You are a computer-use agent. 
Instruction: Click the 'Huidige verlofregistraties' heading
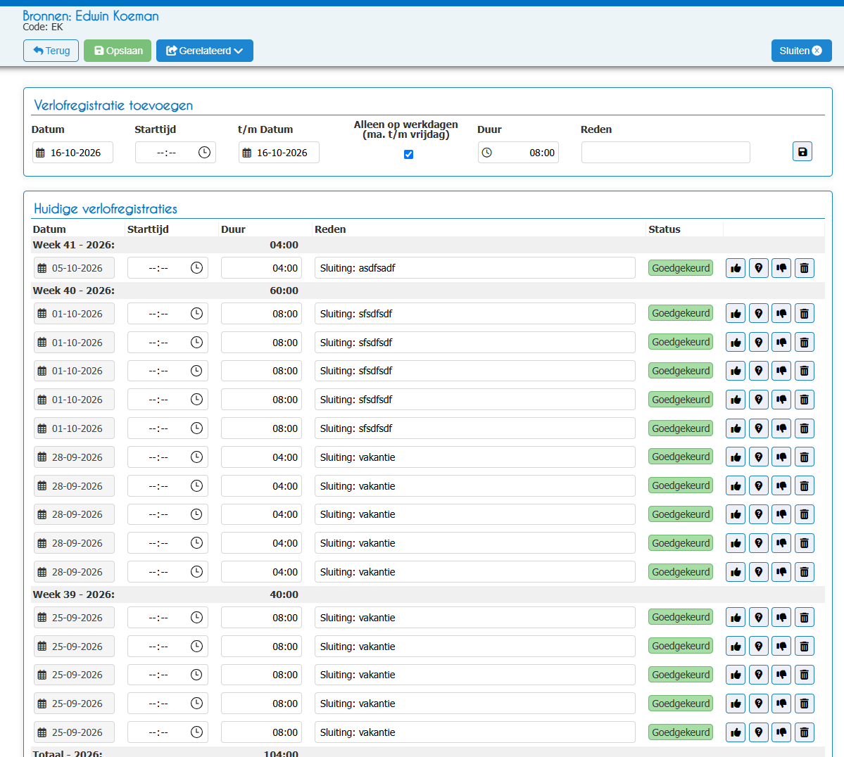(x=106, y=209)
